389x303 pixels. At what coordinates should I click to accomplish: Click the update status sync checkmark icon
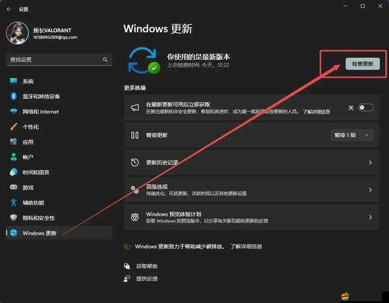[144, 61]
